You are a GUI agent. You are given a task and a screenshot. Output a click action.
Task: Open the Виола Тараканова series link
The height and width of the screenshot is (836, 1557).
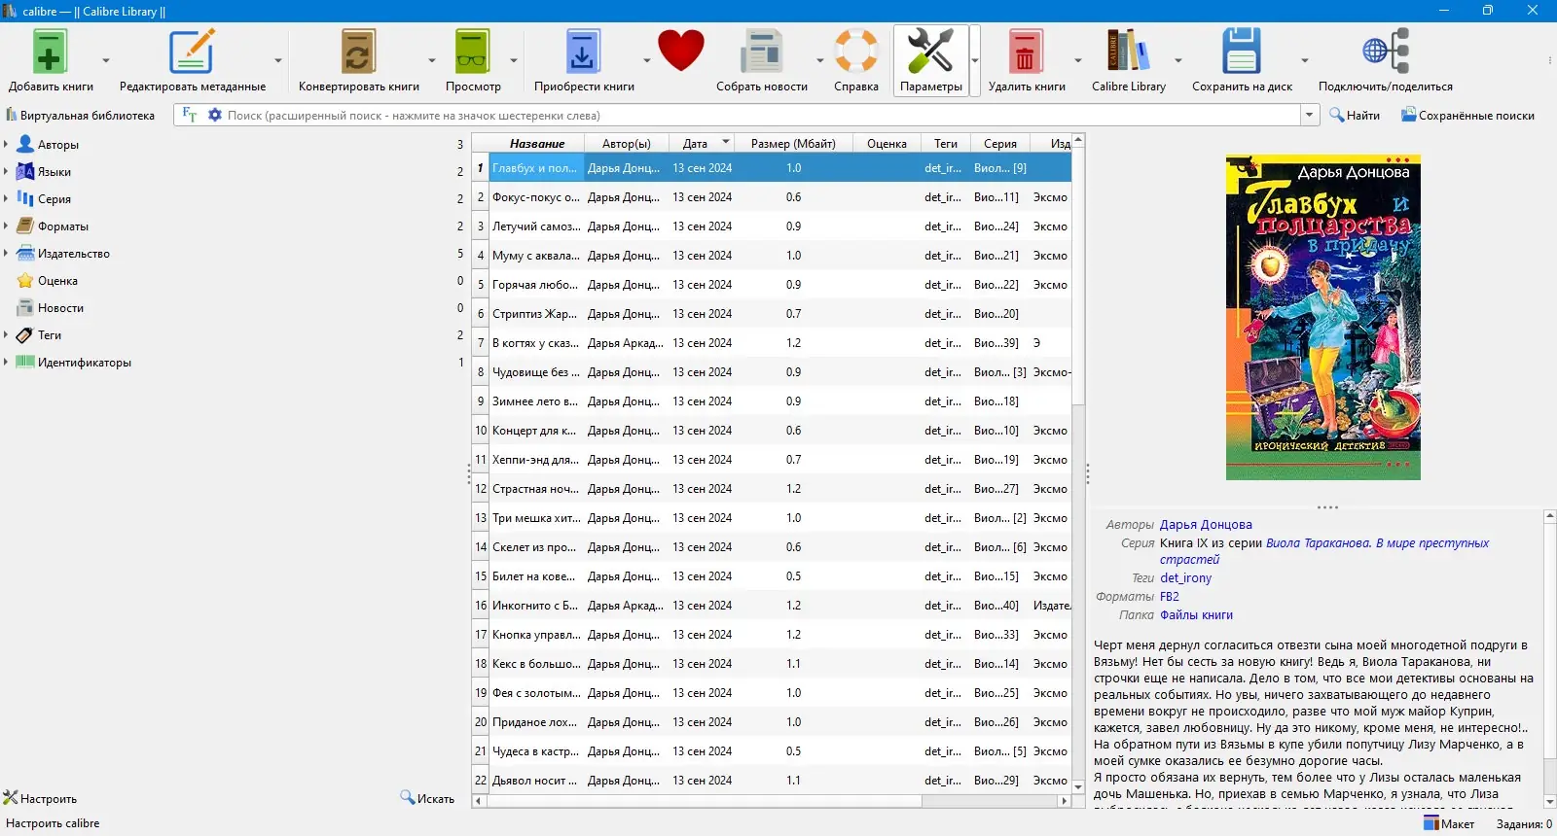(1377, 543)
